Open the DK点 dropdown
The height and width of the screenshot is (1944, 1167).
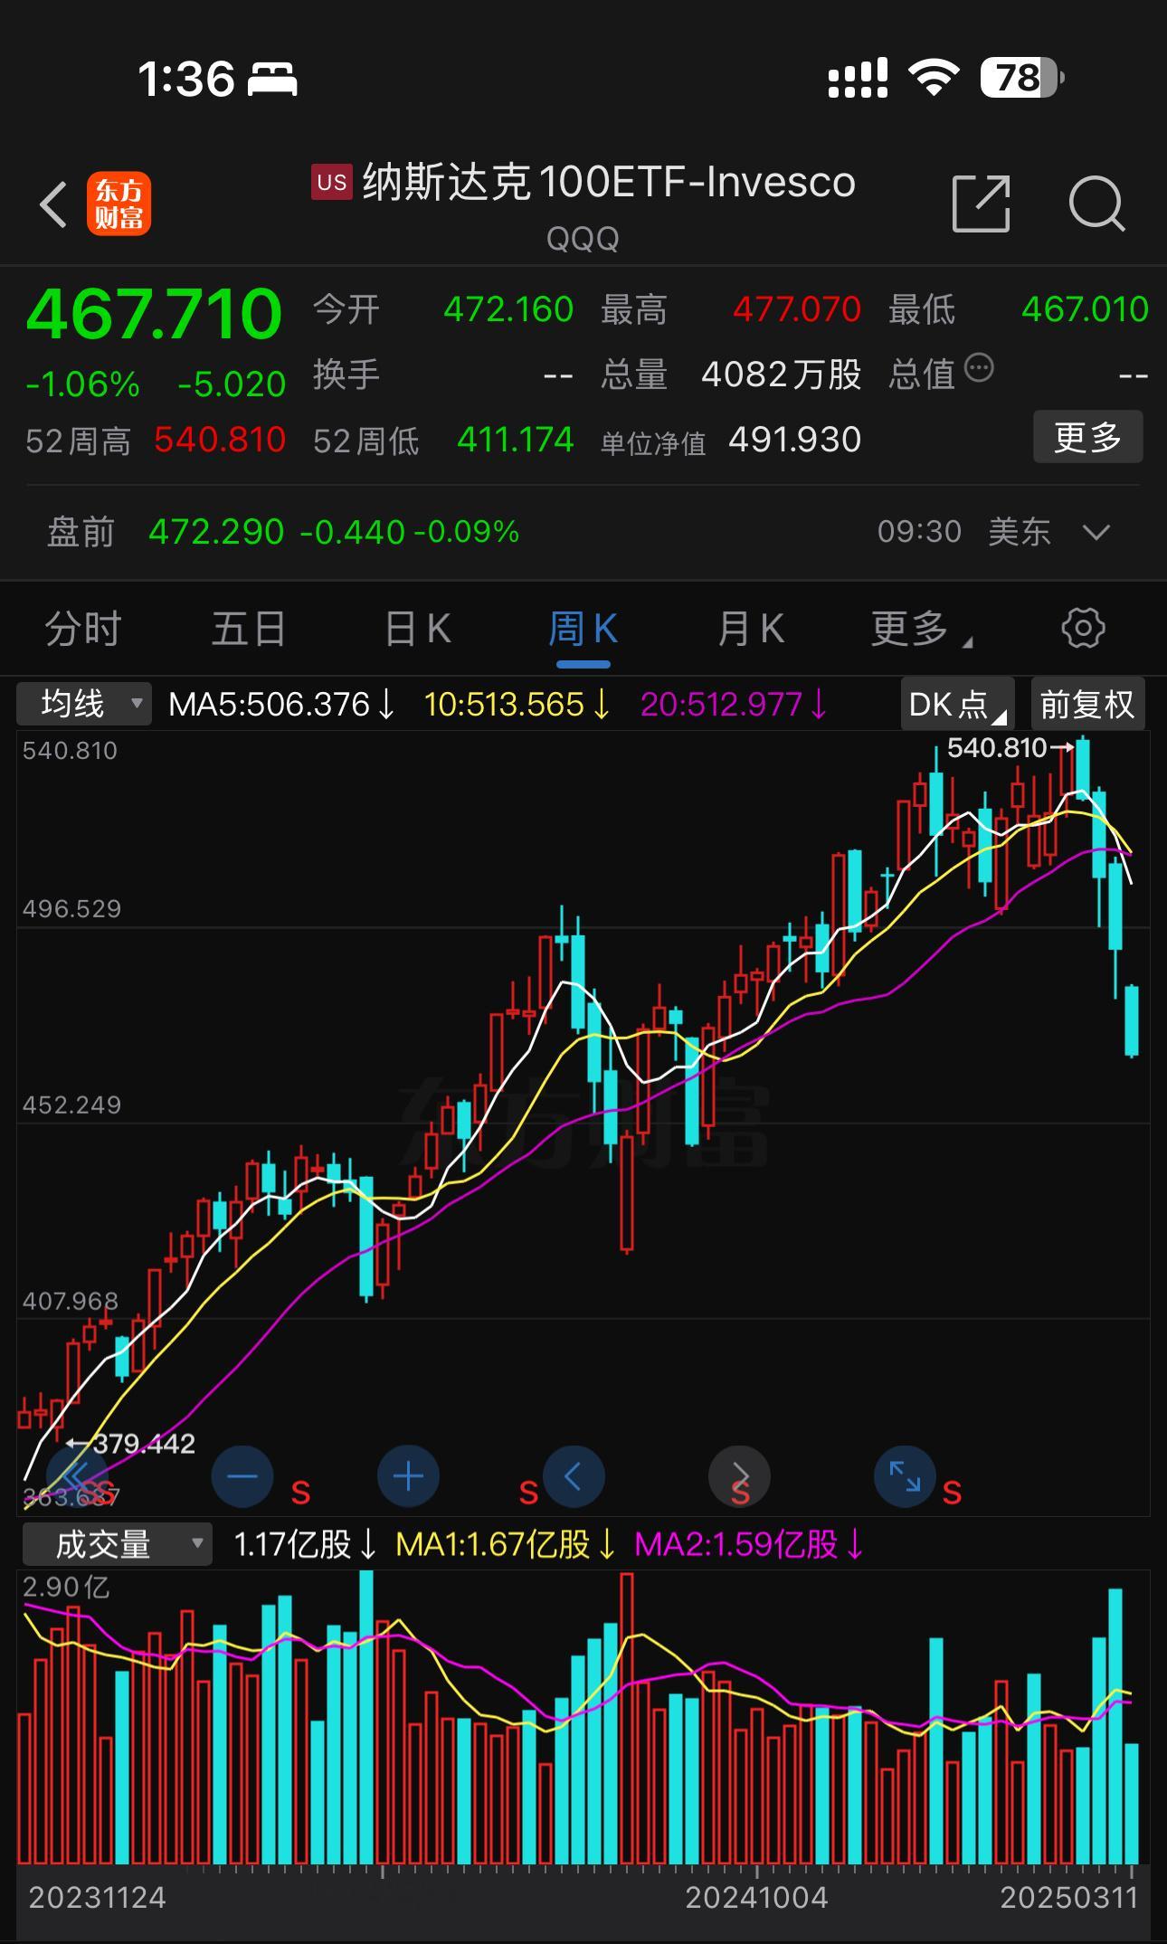(x=957, y=704)
